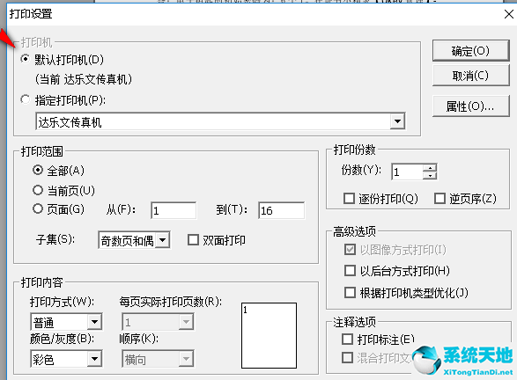Select the 默认打印机(D) radio button
This screenshot has height=380, width=517.
(25, 59)
